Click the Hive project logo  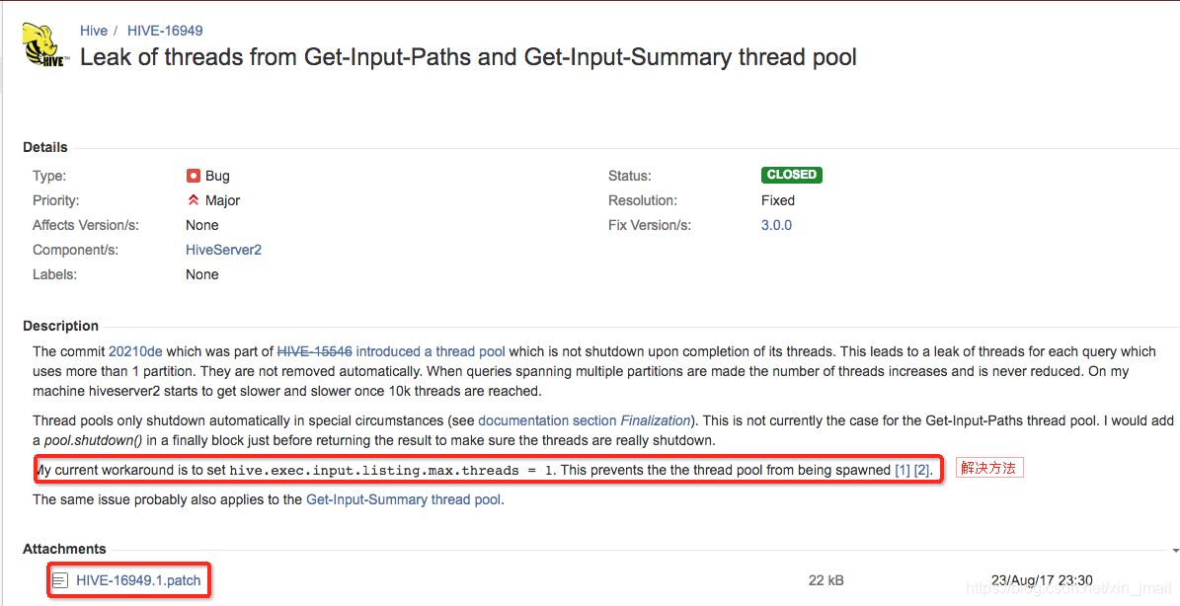46,45
